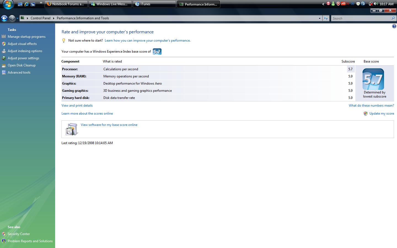This screenshot has width=397, height=248.
Task: Open What do these numbers mean link
Action: click(x=371, y=106)
